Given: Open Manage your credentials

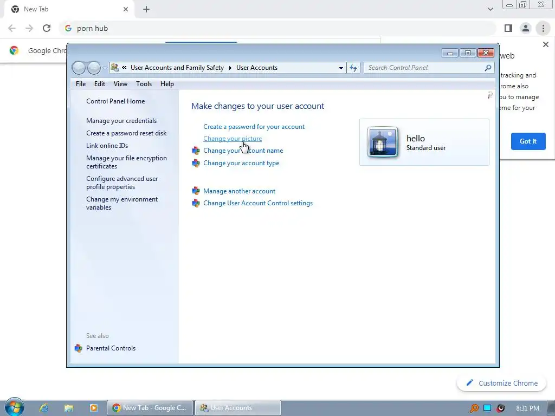Looking at the screenshot, I should point(121,121).
